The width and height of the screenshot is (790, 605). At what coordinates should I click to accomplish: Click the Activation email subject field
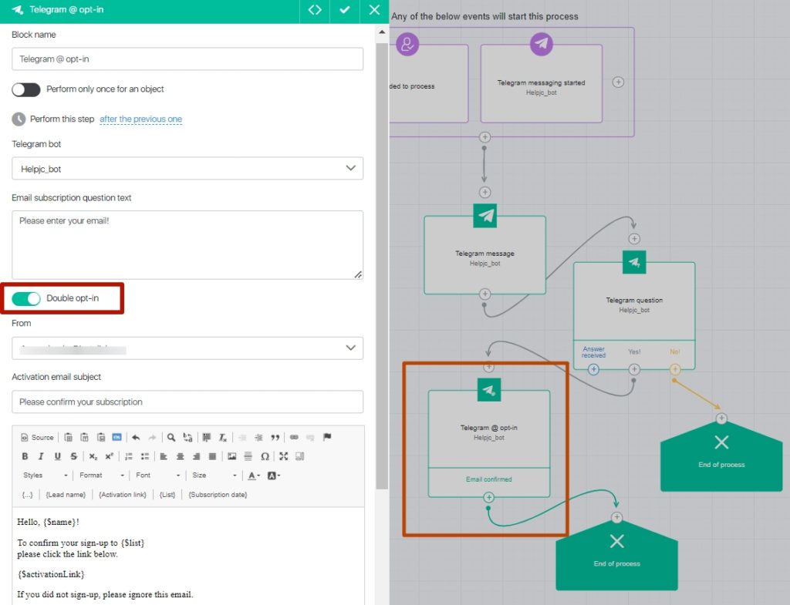click(x=187, y=402)
